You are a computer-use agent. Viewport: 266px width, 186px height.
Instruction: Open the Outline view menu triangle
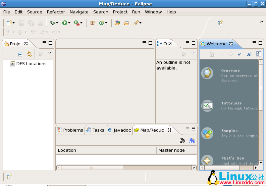[193, 53]
